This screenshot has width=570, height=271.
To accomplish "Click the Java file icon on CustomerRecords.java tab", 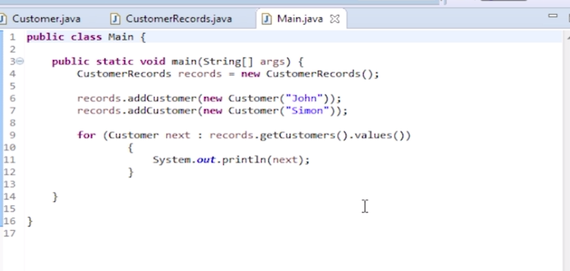I will click(x=115, y=19).
